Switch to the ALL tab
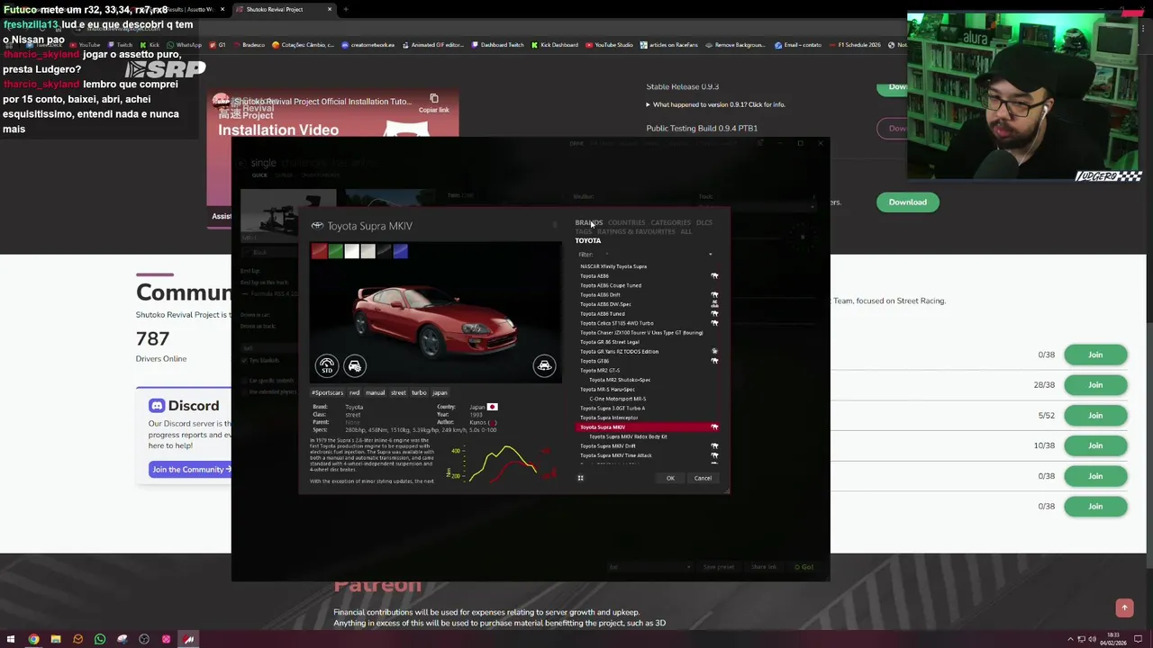Image resolution: width=1153 pixels, height=648 pixels. pyautogui.click(x=685, y=231)
